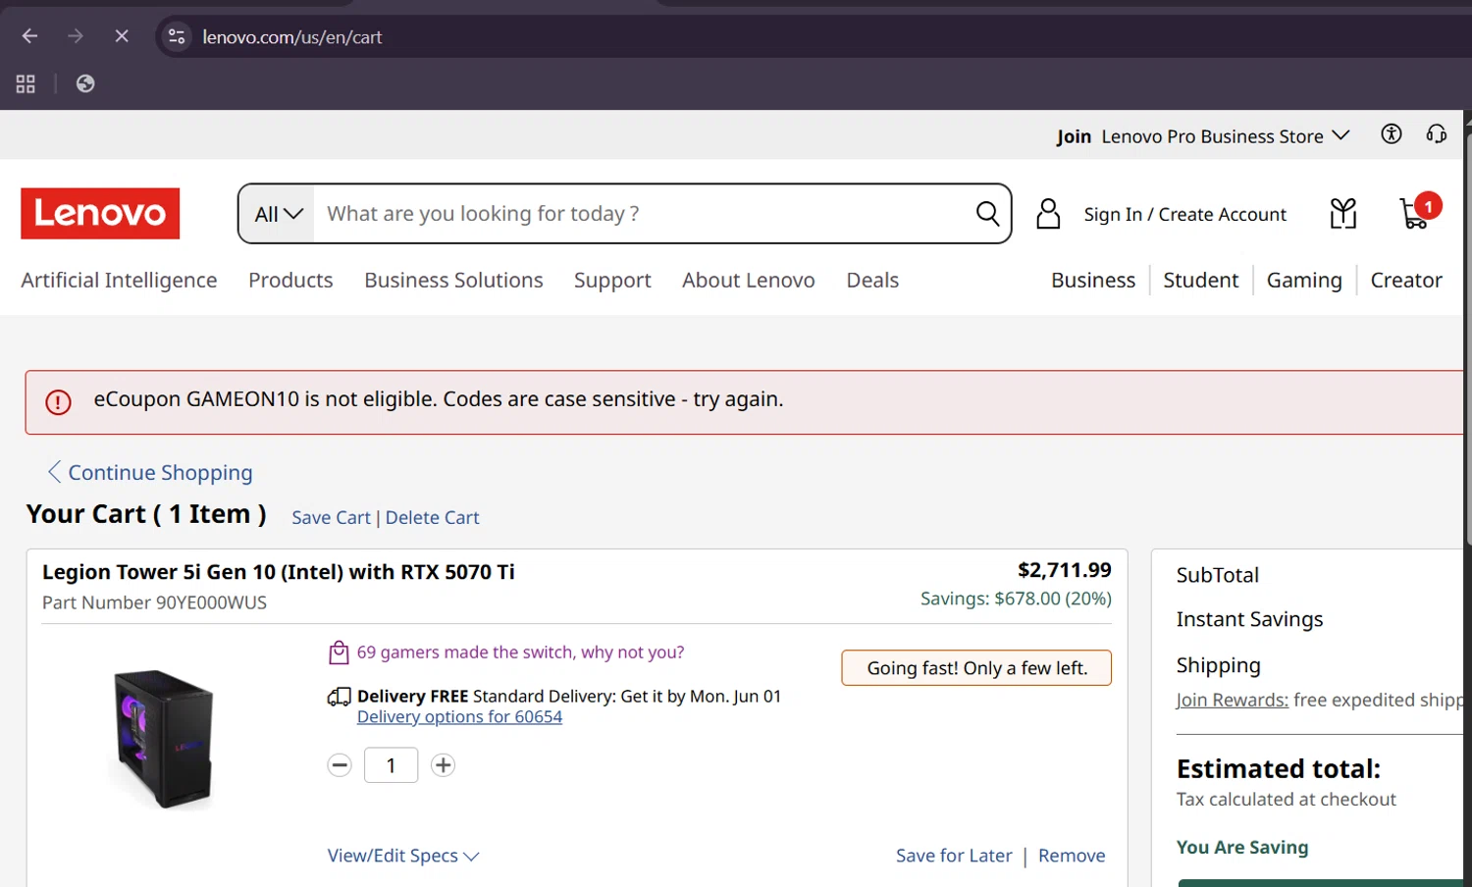
Task: Click Delete Cart link
Action: (432, 518)
